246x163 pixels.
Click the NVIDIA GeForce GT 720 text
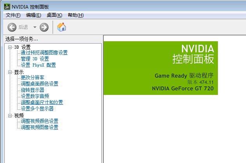click(183, 88)
